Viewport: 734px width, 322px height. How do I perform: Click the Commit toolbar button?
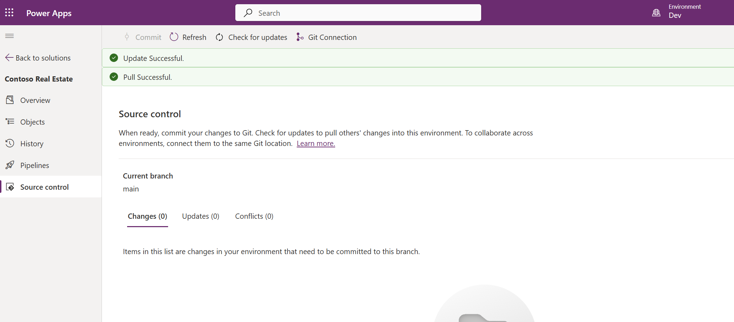click(x=143, y=37)
